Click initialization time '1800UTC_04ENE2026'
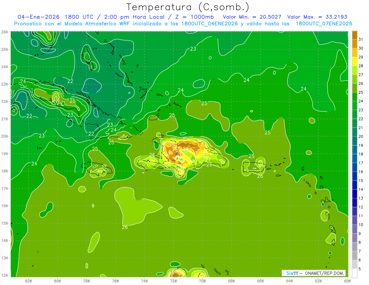369x285 pixels. pyautogui.click(x=210, y=23)
